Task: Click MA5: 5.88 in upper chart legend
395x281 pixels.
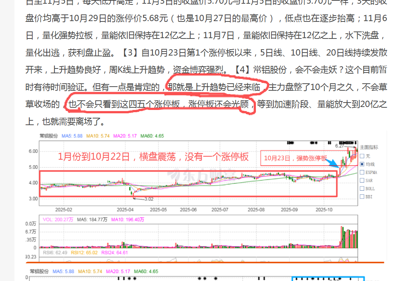Action: [x=72, y=136]
